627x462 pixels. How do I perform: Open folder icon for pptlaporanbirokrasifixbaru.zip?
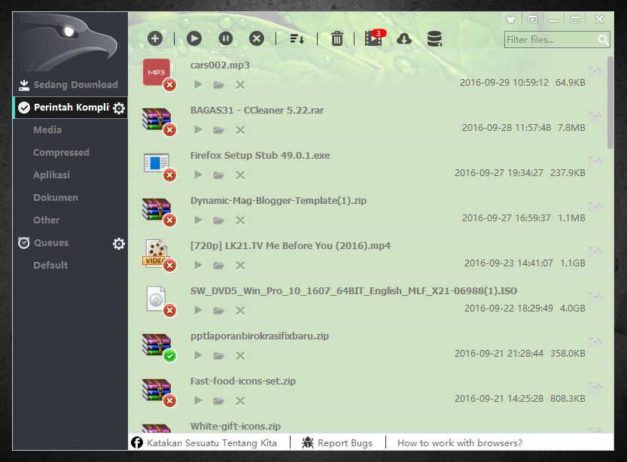(218, 356)
